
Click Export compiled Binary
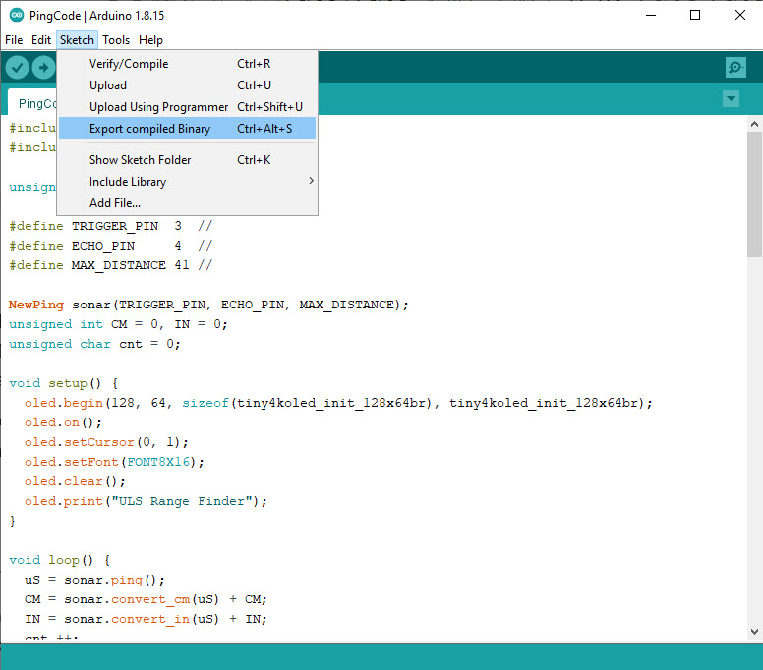point(149,129)
